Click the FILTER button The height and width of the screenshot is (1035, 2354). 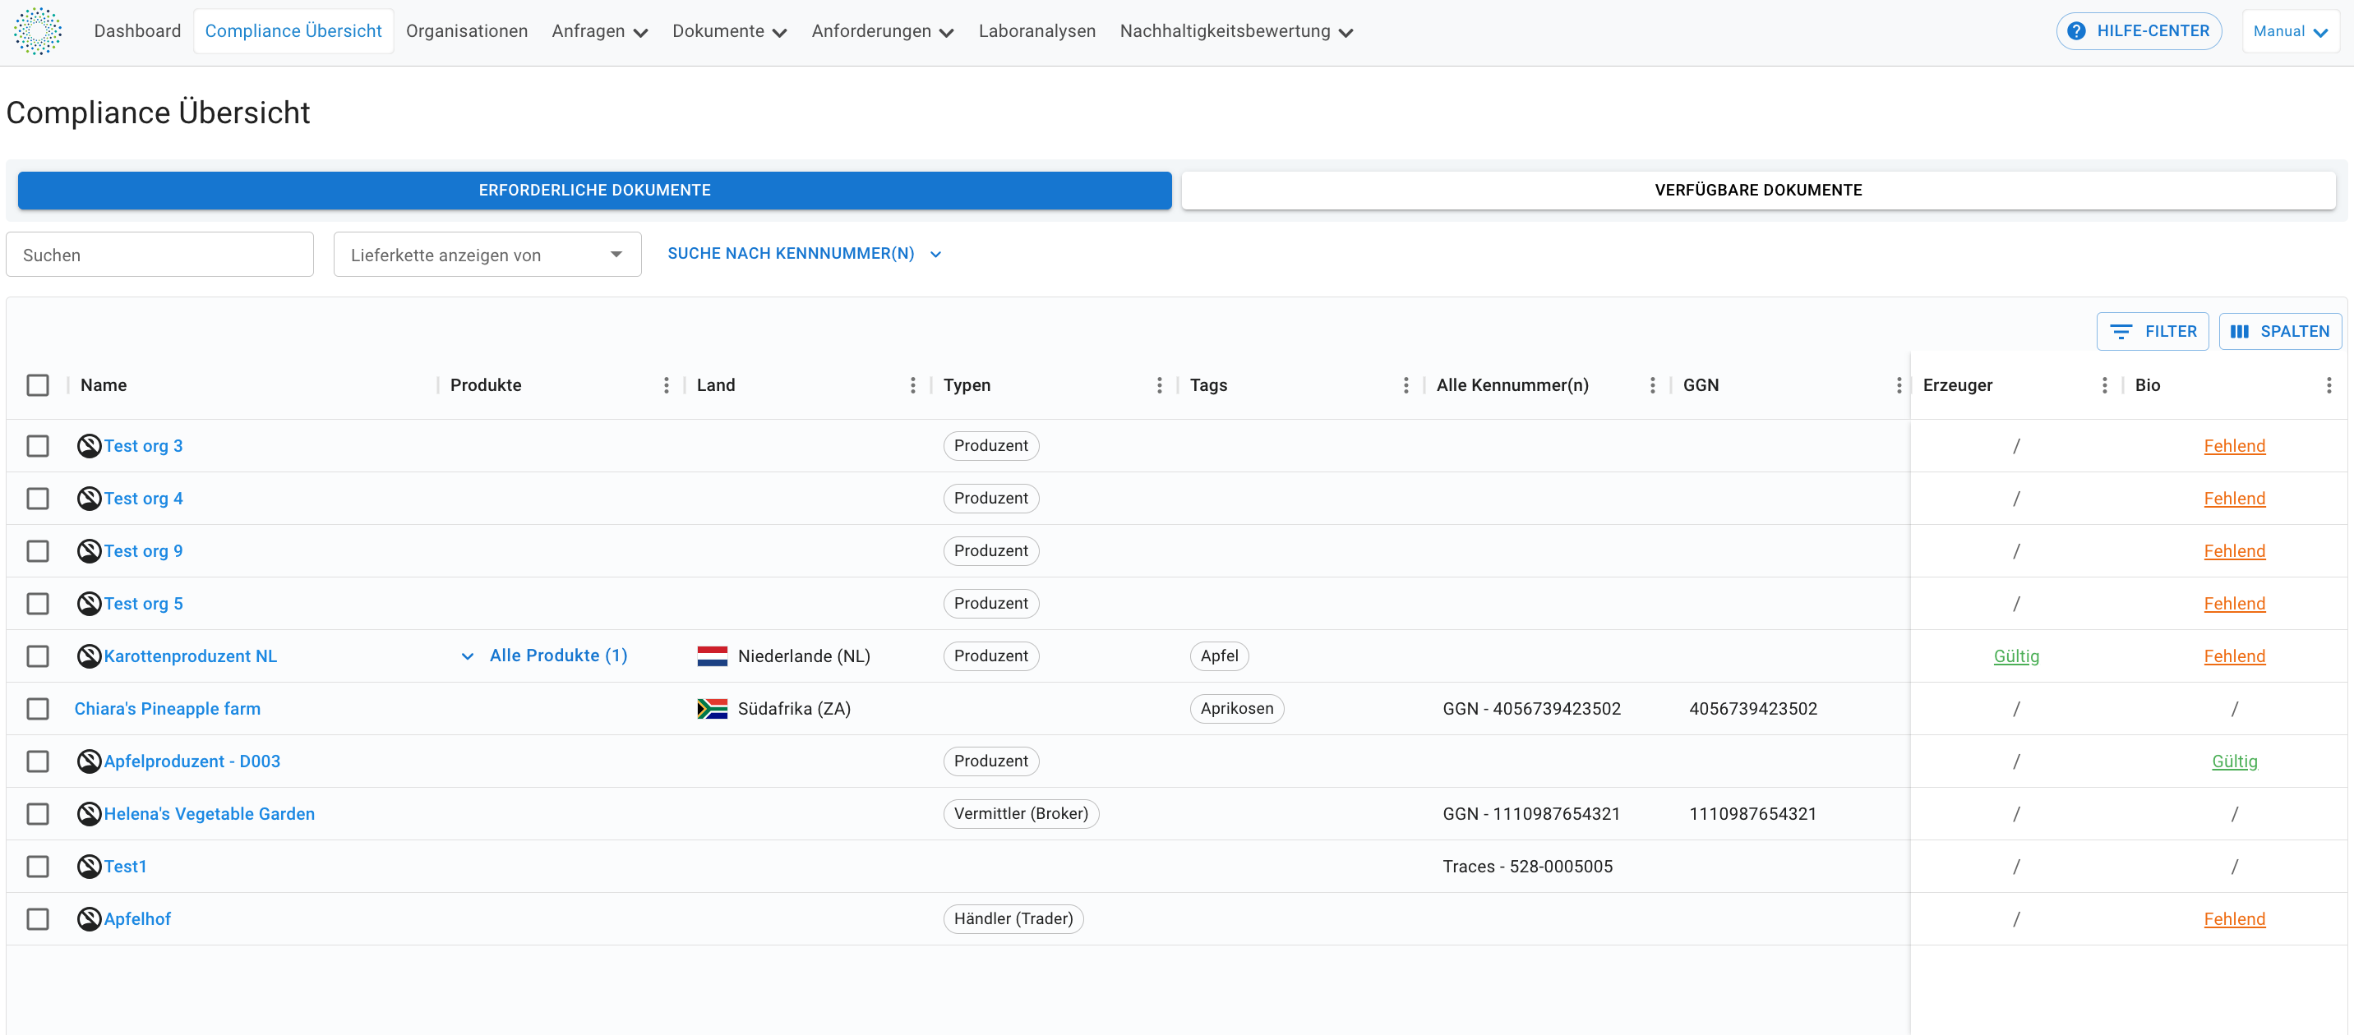point(2152,332)
